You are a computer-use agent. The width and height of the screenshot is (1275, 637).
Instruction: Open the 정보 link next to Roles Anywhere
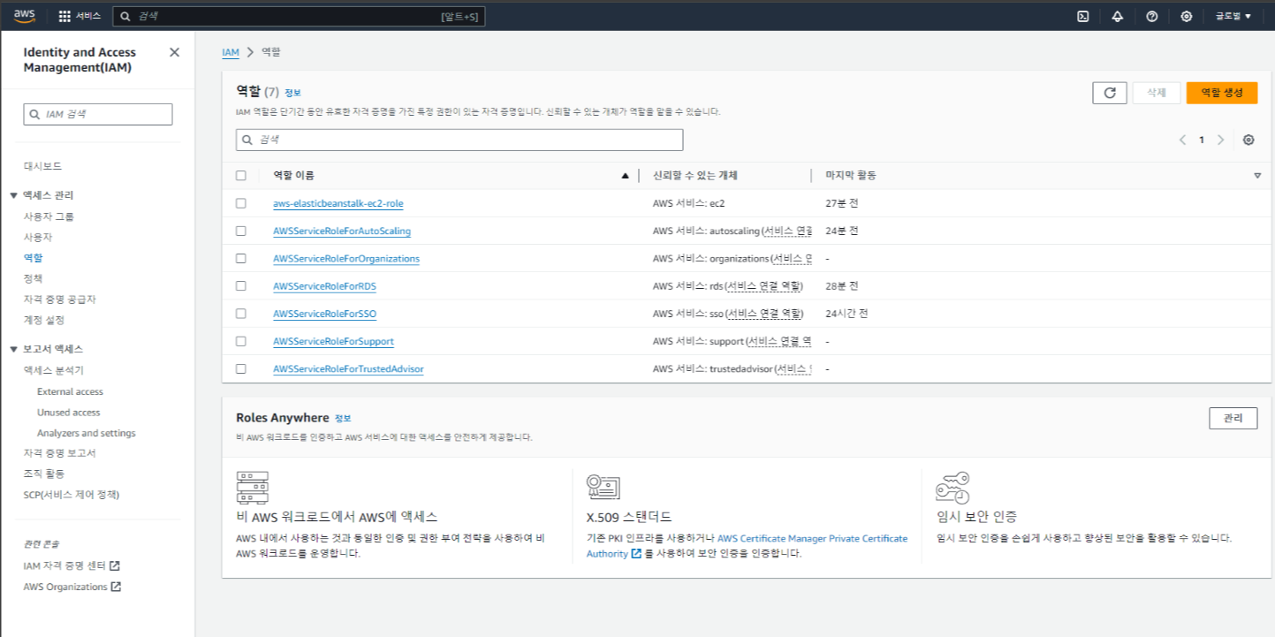[343, 419]
